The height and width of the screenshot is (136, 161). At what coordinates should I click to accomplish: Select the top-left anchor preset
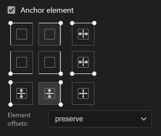[22, 34]
